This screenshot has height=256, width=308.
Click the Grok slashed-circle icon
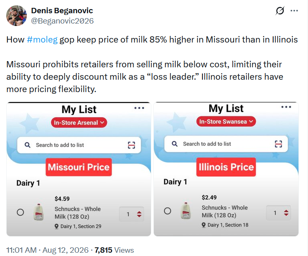pyautogui.click(x=280, y=11)
